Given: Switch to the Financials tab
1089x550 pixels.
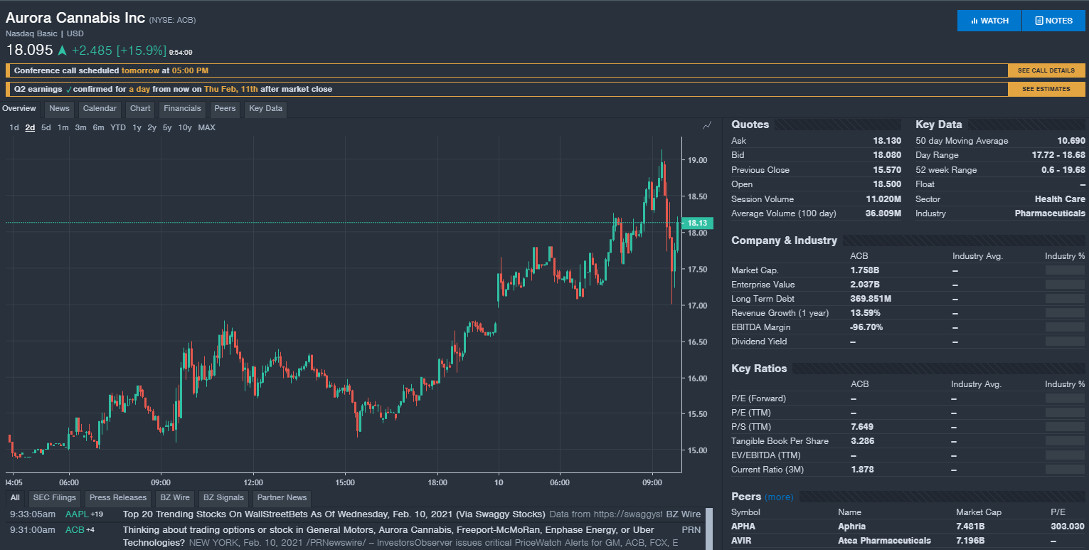Looking at the screenshot, I should point(182,109).
